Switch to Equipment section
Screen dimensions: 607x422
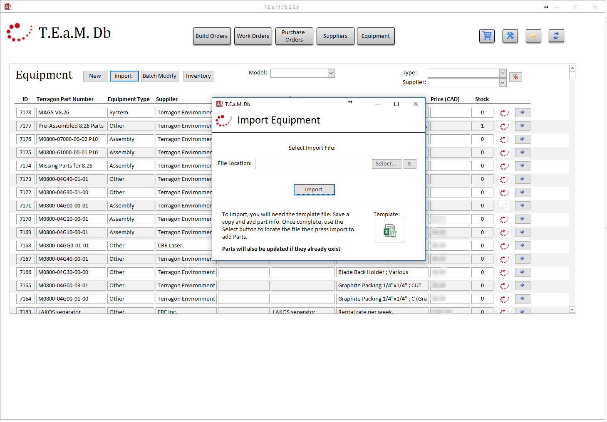376,36
